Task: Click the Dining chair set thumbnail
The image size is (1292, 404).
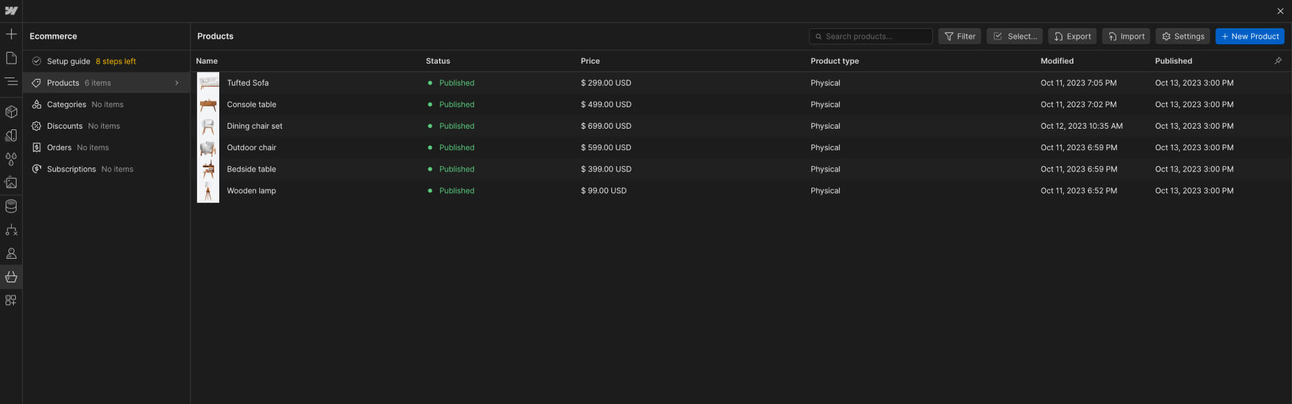Action: 208,126
